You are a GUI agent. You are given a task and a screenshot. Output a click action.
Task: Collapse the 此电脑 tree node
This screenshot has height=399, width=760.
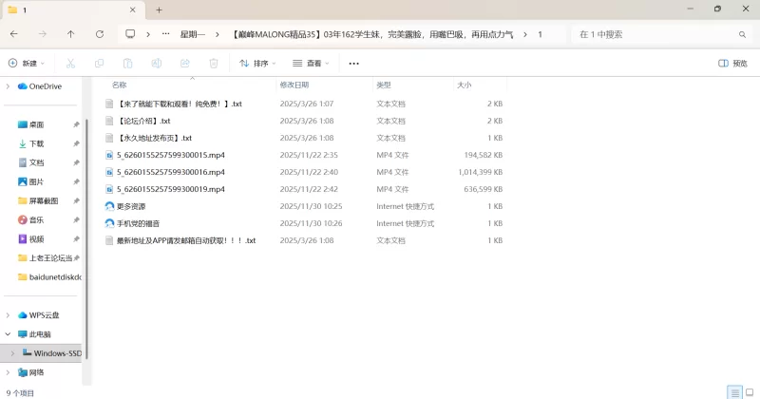(x=8, y=334)
